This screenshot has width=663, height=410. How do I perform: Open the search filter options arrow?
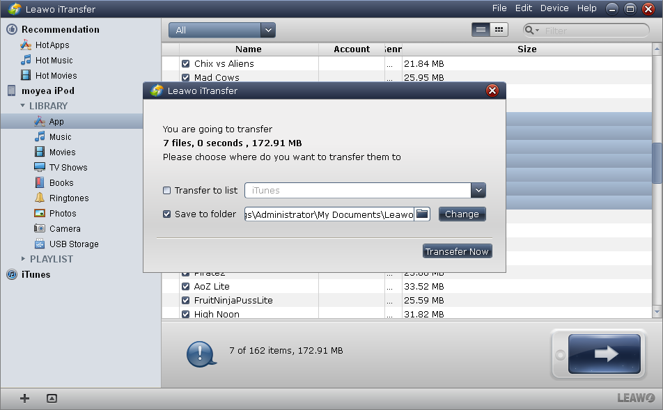[x=537, y=31]
